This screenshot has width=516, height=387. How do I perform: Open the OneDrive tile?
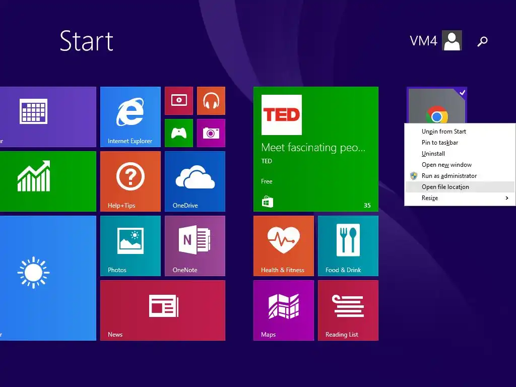tap(195, 181)
